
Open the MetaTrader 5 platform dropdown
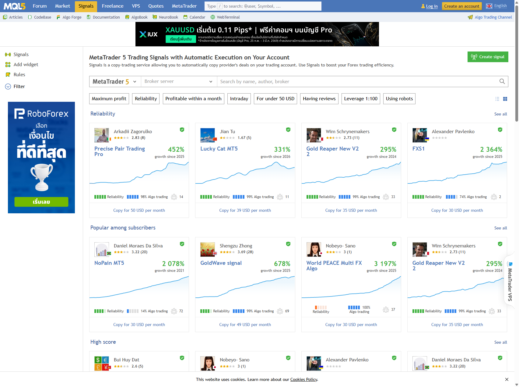(115, 81)
